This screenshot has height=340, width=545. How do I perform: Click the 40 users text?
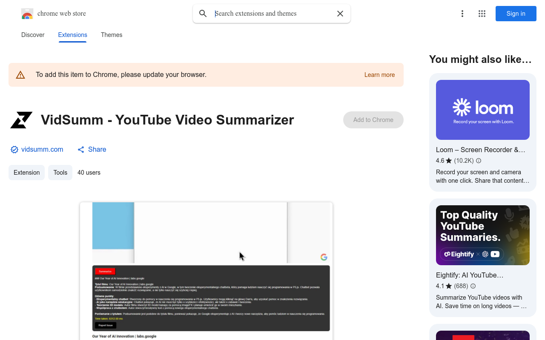tap(89, 173)
